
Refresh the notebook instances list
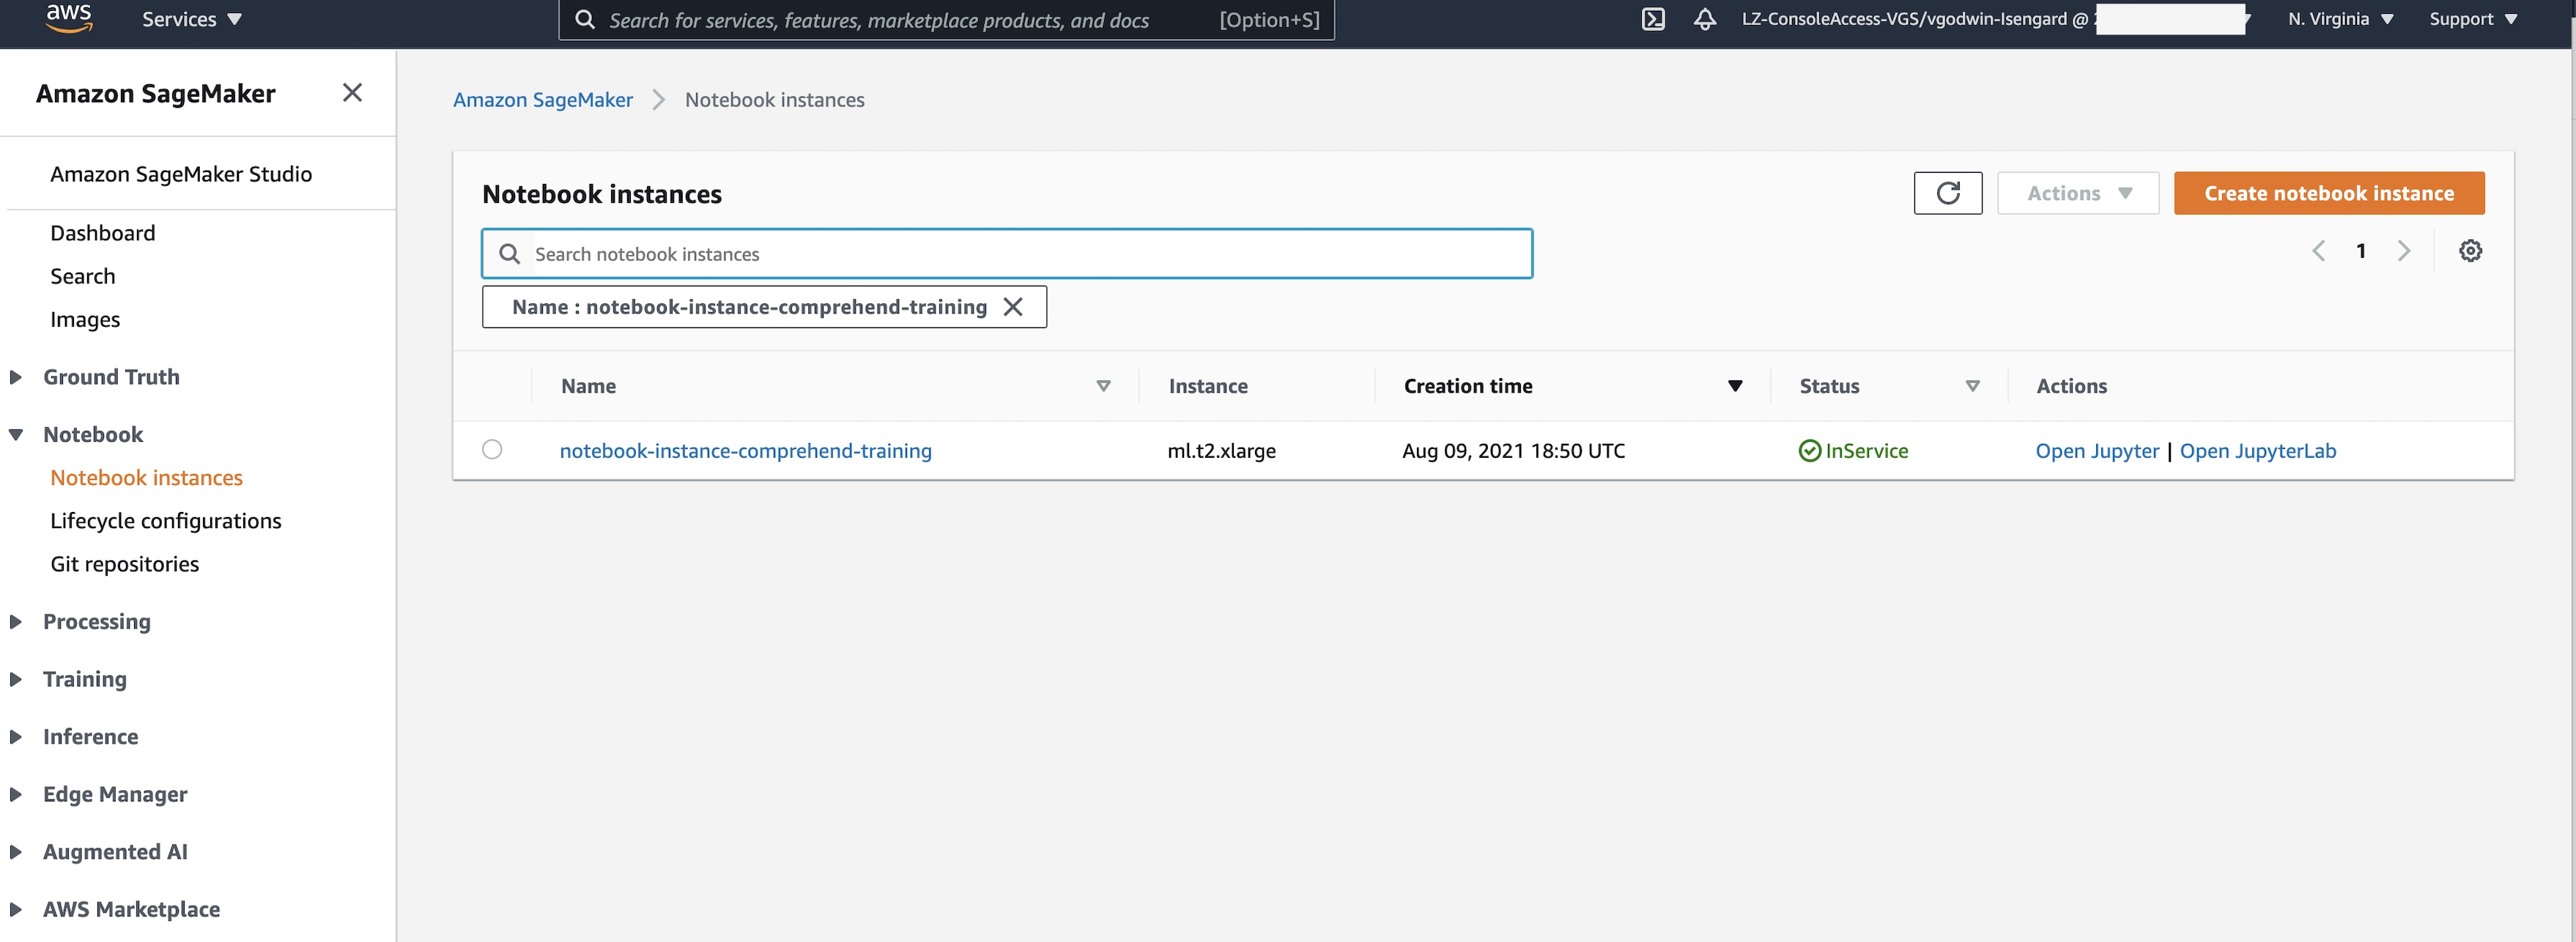click(1947, 193)
